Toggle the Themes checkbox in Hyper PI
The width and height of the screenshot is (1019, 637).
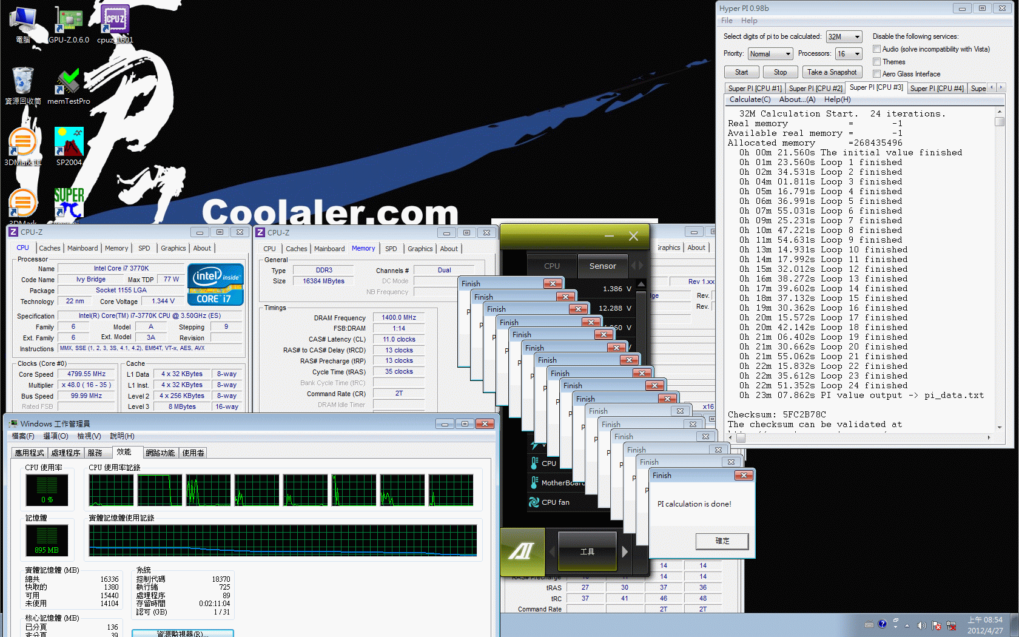(876, 62)
